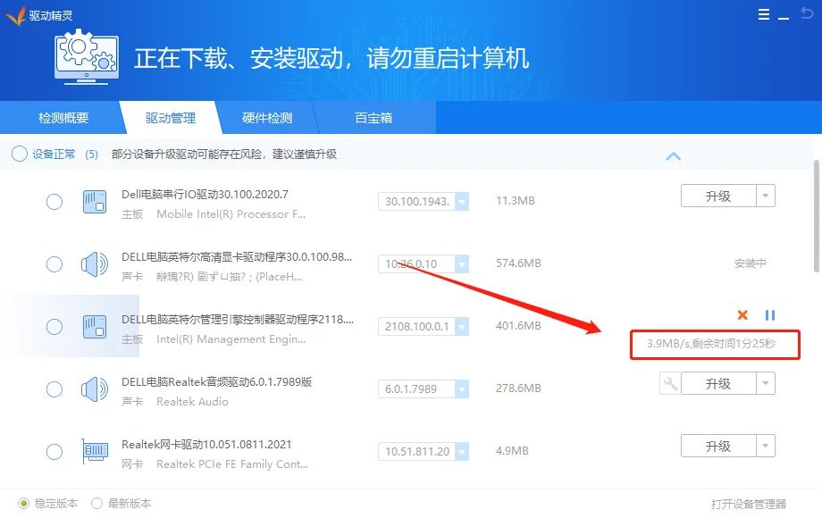Click network card icon for Realtek网卡驱动
The image size is (822, 518).
click(95, 452)
